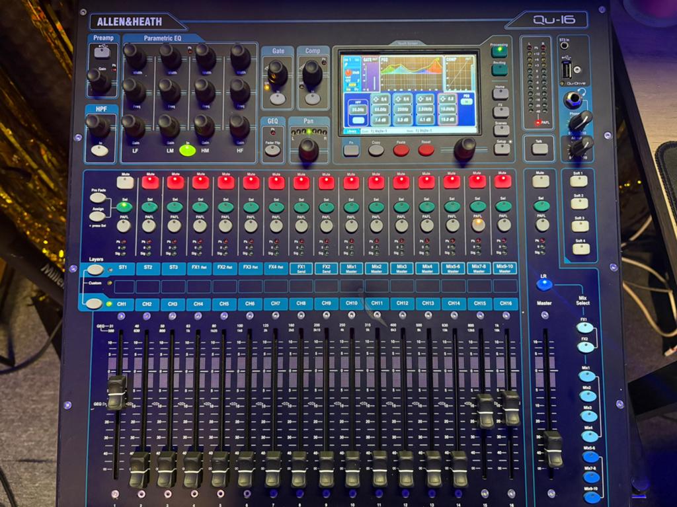Tap the red Reset key
The height and width of the screenshot is (507, 677).
click(426, 150)
